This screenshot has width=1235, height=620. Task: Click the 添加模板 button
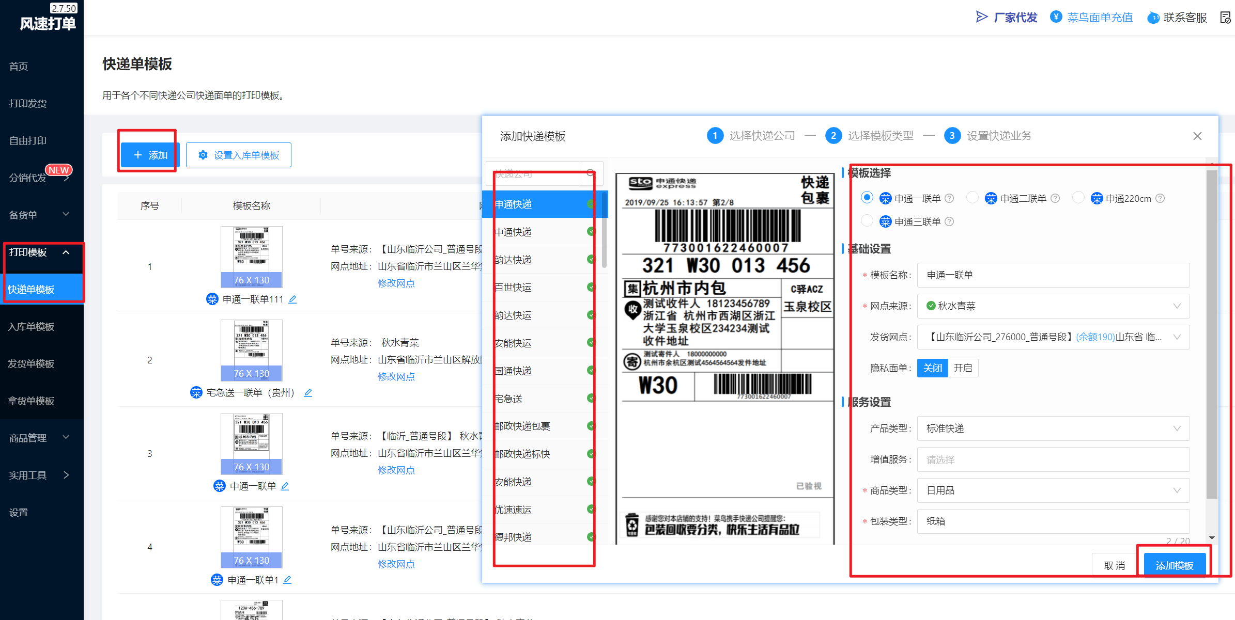(1175, 565)
